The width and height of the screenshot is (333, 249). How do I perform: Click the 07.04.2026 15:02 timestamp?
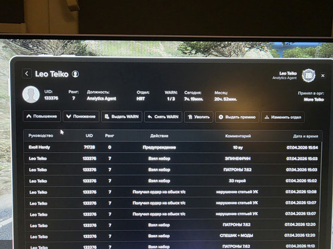pos(301,181)
